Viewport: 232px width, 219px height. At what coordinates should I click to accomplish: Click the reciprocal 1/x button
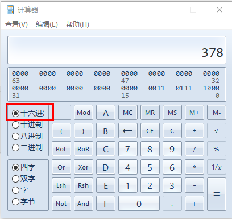217,167
